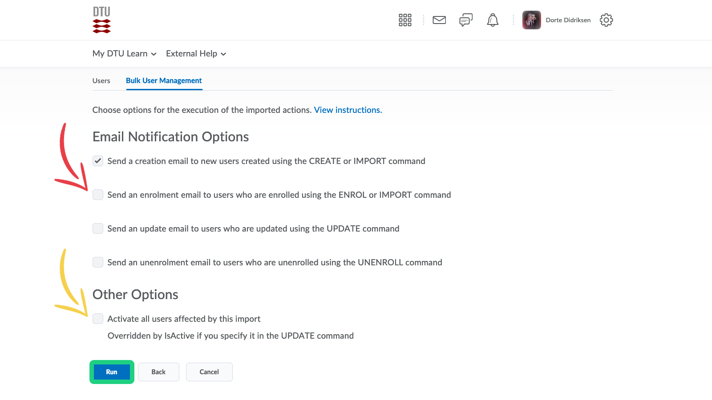712x400 pixels.
Task: Expand the External Help menu
Action: 196,54
